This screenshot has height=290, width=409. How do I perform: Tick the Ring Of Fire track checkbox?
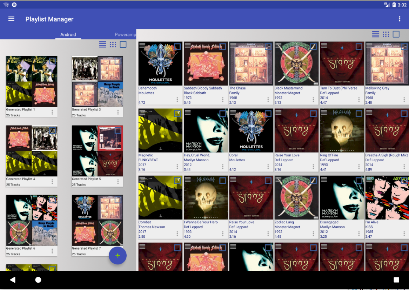(359, 114)
